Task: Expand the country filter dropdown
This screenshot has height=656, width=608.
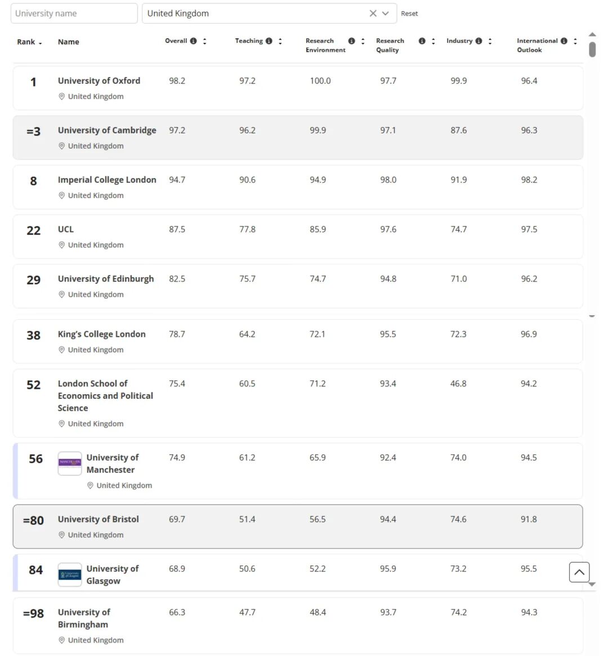Action: 386,14
